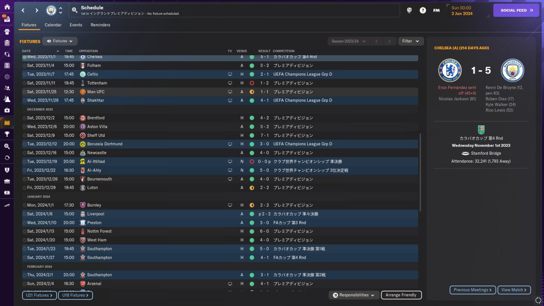Toggle the row marker for Brentford fixture
The image size is (544, 306).
[25, 118]
